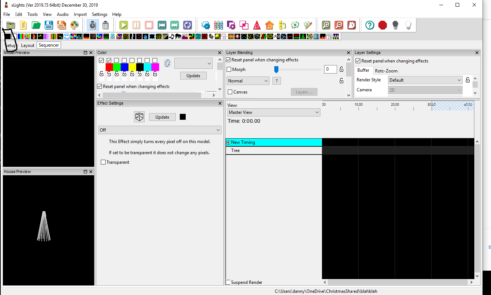Close the Layer Blending panel

348,53
